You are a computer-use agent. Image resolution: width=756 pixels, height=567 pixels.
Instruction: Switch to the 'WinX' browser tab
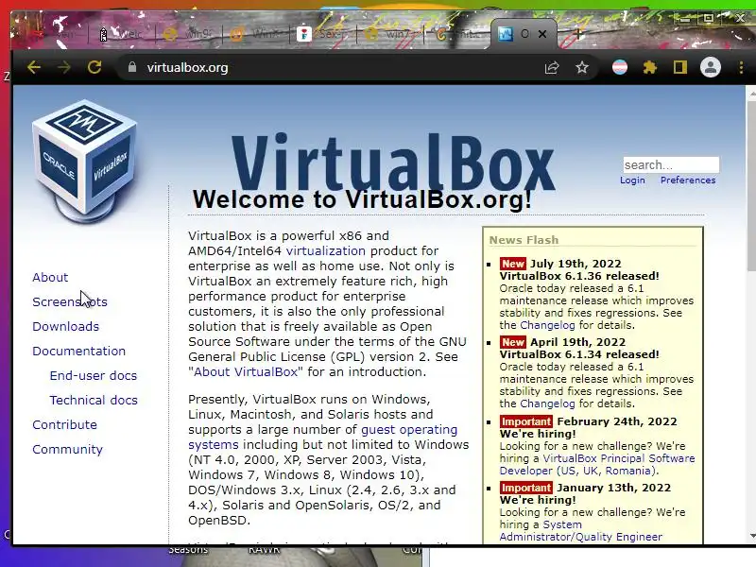pyautogui.click(x=255, y=34)
